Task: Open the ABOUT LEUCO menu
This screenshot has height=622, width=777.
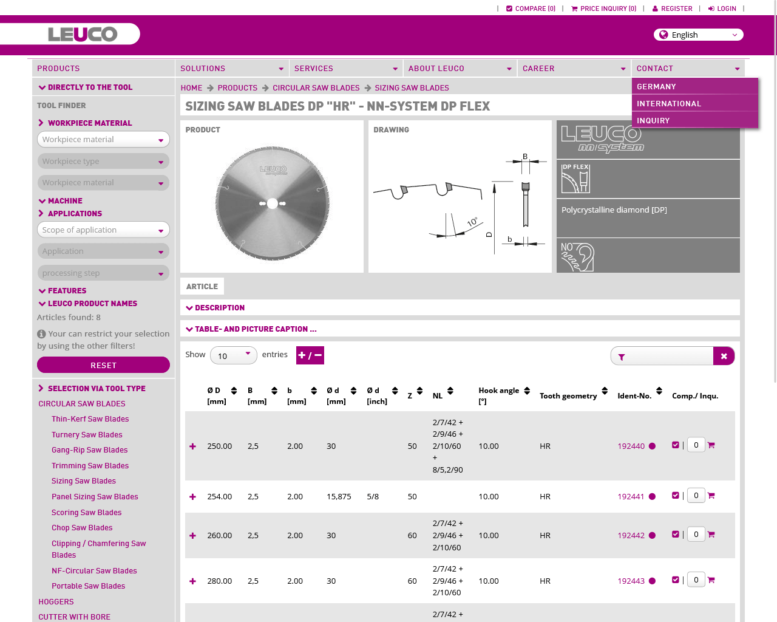Action: pos(460,69)
